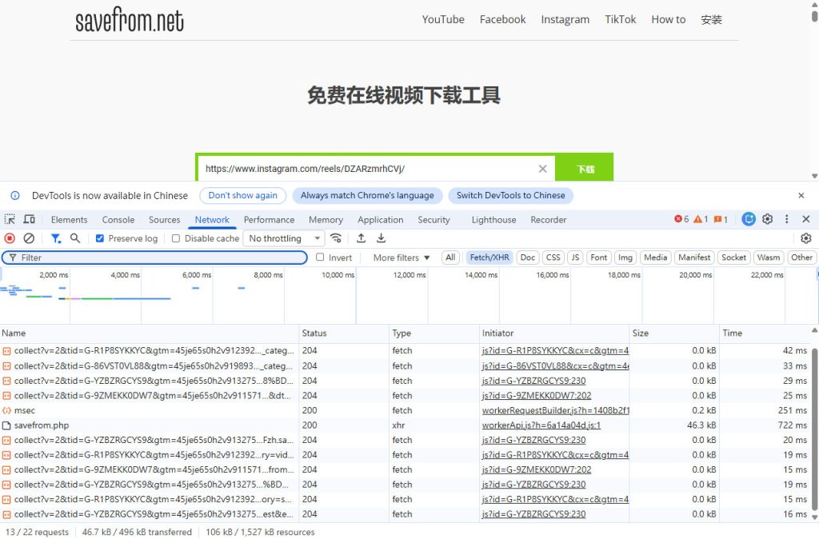Clear the network log
The height and width of the screenshot is (539, 819).
[29, 238]
